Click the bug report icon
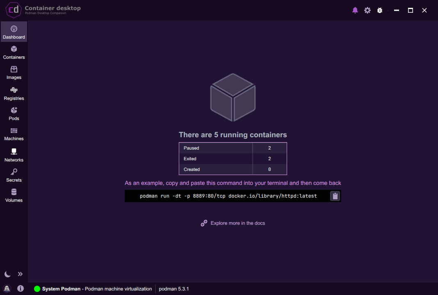 380,10
